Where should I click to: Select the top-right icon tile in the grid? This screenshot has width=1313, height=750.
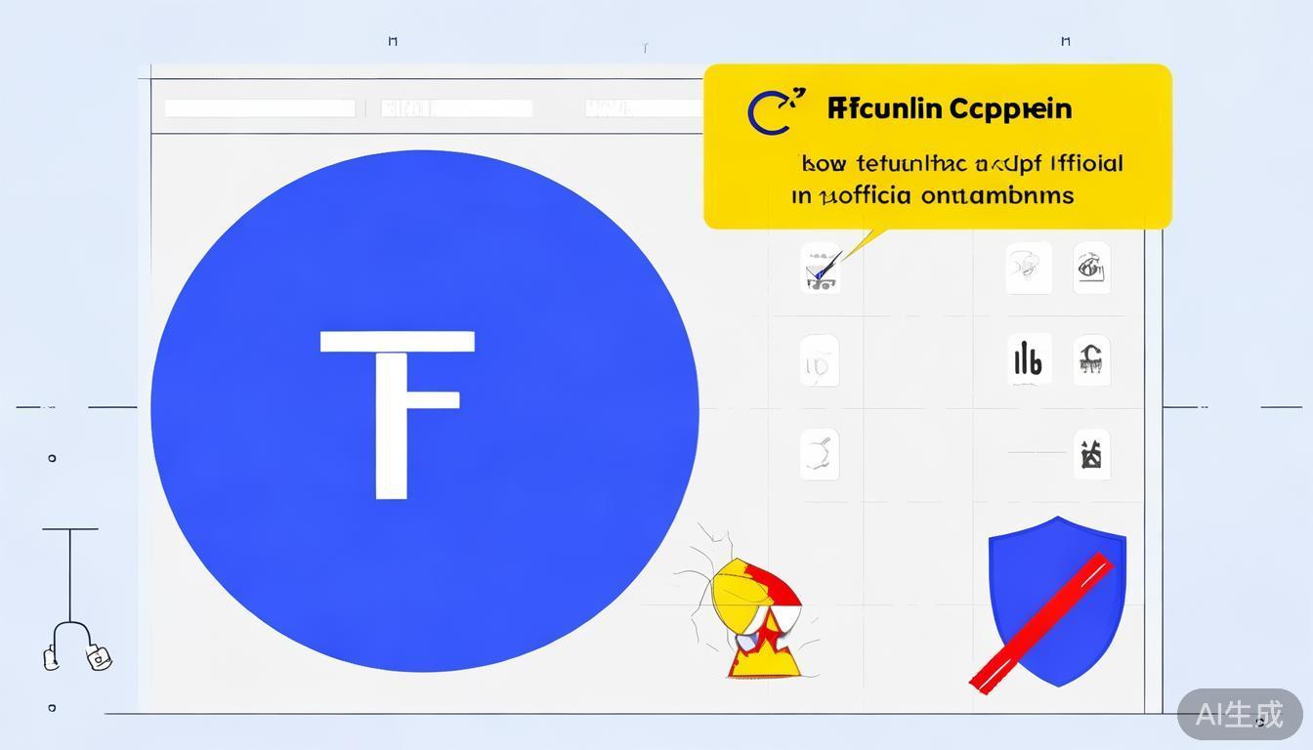1091,267
